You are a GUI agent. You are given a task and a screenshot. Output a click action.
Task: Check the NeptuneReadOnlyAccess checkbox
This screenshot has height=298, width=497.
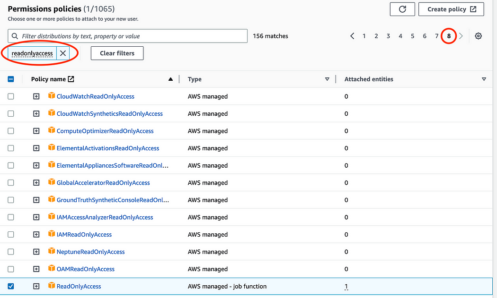[11, 252]
